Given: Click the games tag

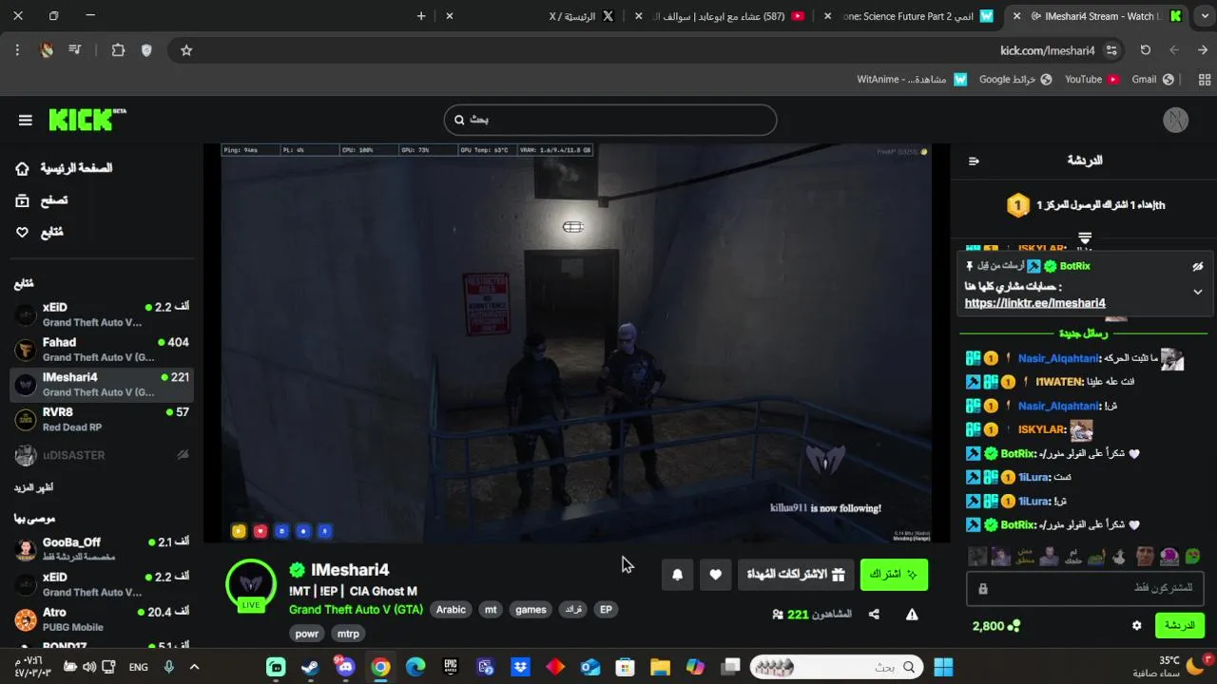Looking at the screenshot, I should [x=531, y=610].
